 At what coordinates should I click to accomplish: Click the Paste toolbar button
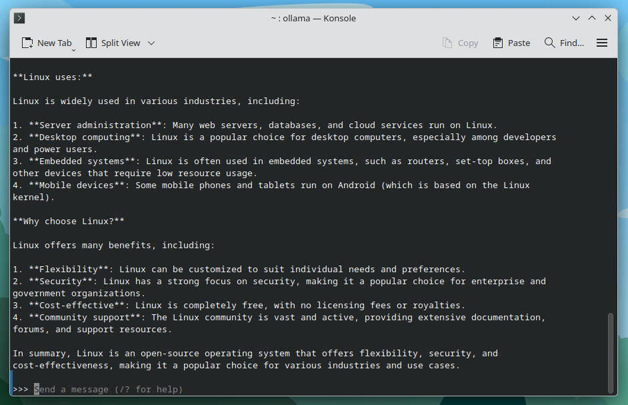click(x=511, y=42)
